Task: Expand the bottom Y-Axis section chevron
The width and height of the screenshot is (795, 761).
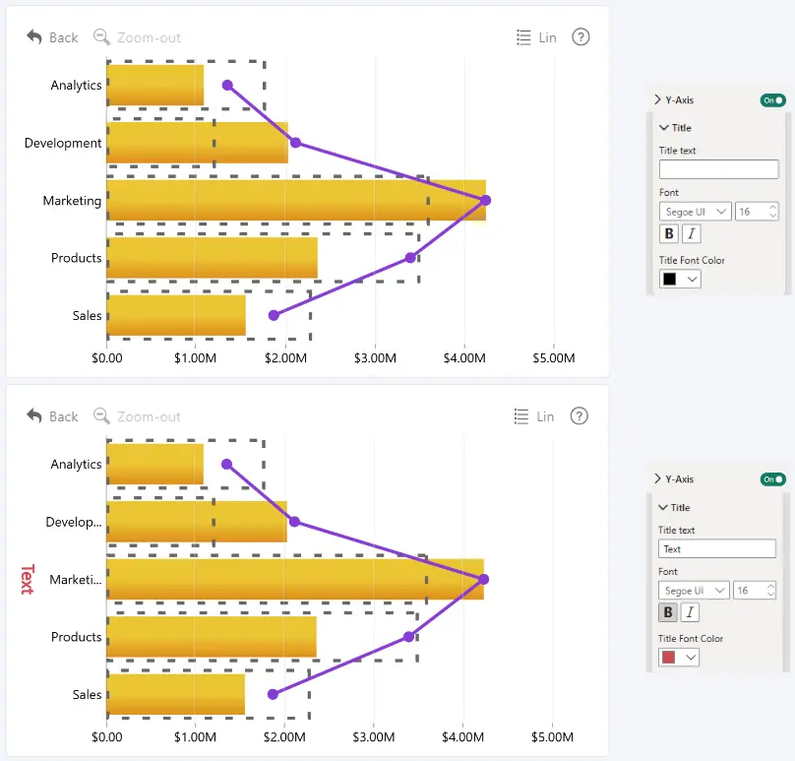Action: click(x=657, y=478)
